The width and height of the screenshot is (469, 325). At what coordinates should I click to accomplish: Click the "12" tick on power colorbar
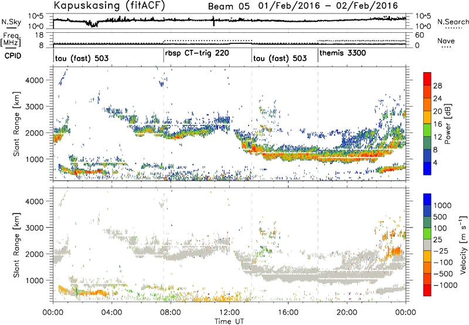pyautogui.click(x=437, y=137)
